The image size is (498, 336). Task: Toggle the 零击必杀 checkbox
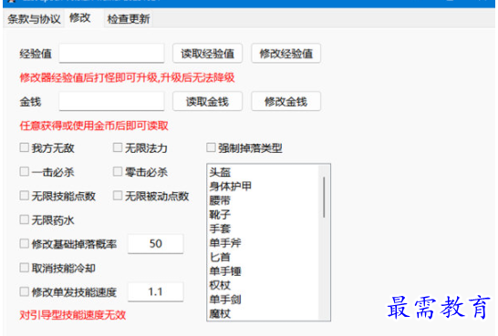coord(118,172)
